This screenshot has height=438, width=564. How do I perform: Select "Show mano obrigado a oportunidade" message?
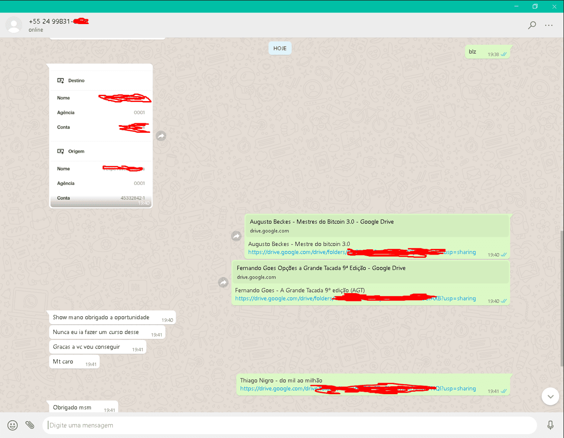point(112,318)
